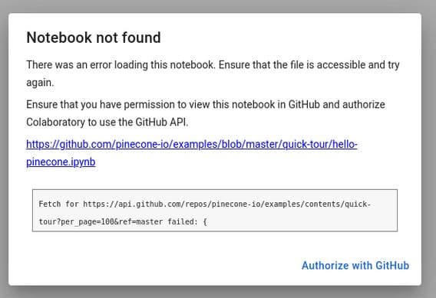The width and height of the screenshot is (436, 298).
Task: Click 'quick-tour/hello-' portion of the link
Action: tap(320, 144)
